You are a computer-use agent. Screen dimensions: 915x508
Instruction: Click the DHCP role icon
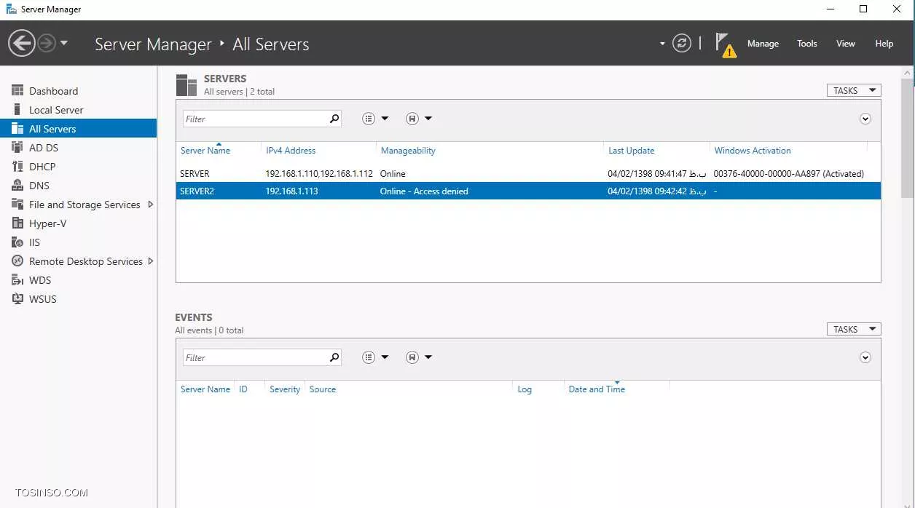point(17,167)
